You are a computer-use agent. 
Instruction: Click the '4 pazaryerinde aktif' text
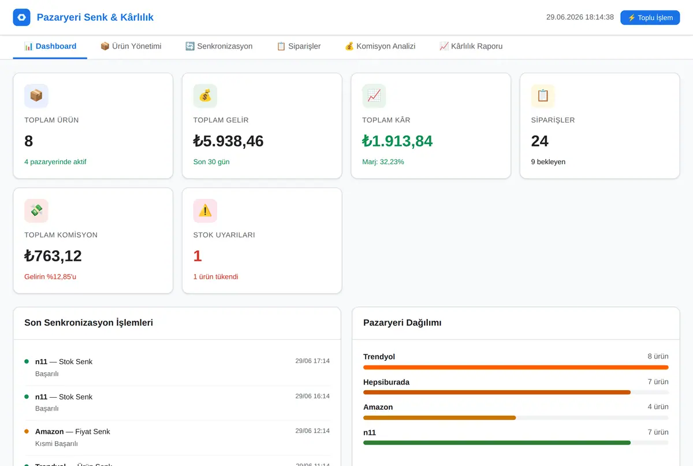point(55,162)
